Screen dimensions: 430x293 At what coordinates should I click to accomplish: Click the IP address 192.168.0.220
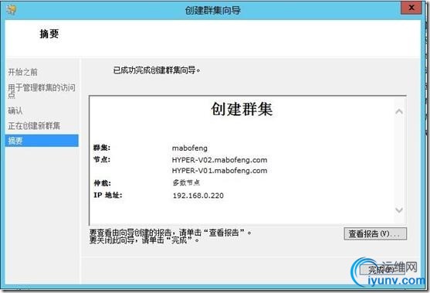(x=198, y=196)
